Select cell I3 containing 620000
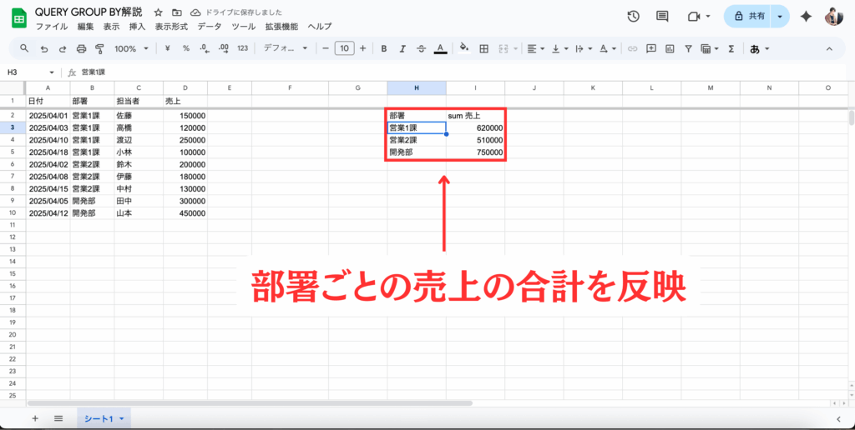 [x=475, y=127]
